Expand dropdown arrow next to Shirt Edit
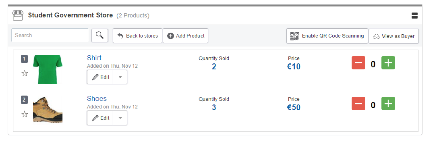Viewport: 430px width, 142px height. pyautogui.click(x=120, y=77)
